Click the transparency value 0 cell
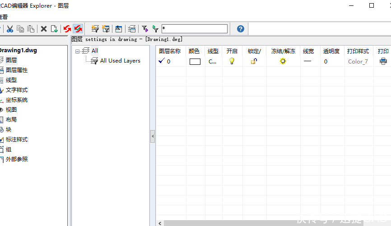The image size is (391, 226). point(326,61)
